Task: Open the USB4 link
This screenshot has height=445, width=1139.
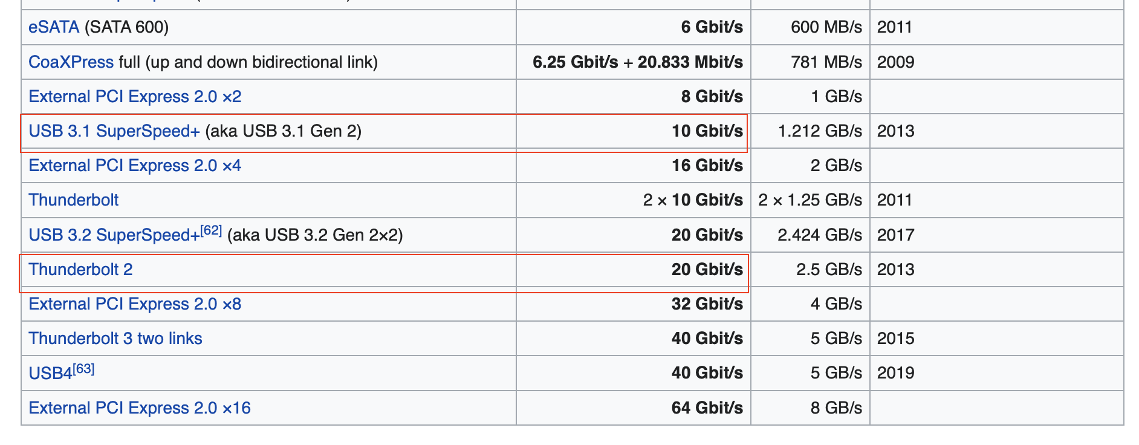Action: (x=50, y=374)
